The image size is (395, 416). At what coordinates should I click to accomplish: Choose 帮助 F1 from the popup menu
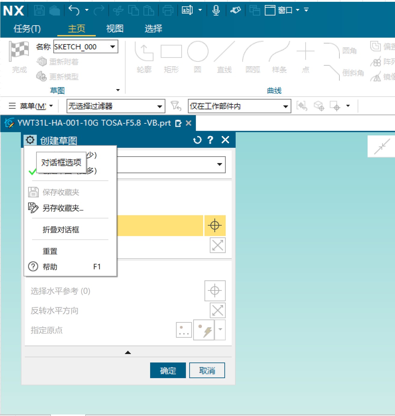tap(70, 267)
